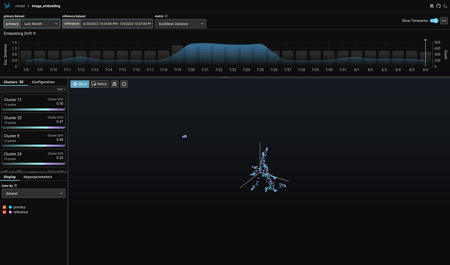Viewport: 450px width, 265px height.
Task: Click the "10 points" label
Action: coord(10,141)
